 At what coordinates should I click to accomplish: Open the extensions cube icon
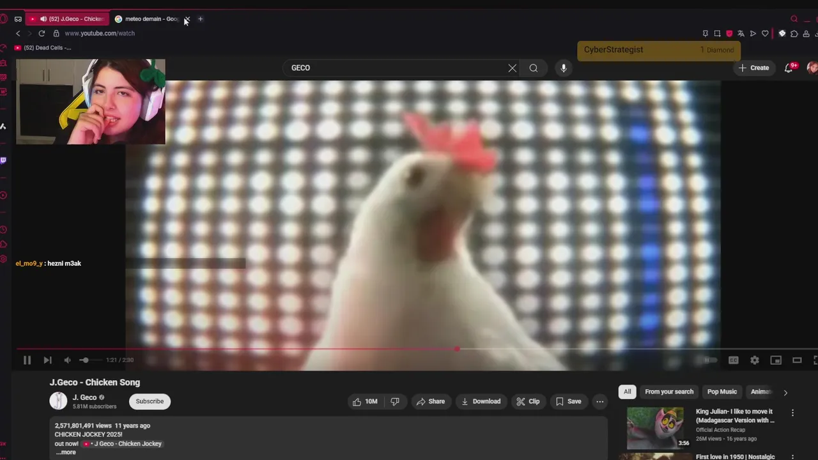point(794,33)
